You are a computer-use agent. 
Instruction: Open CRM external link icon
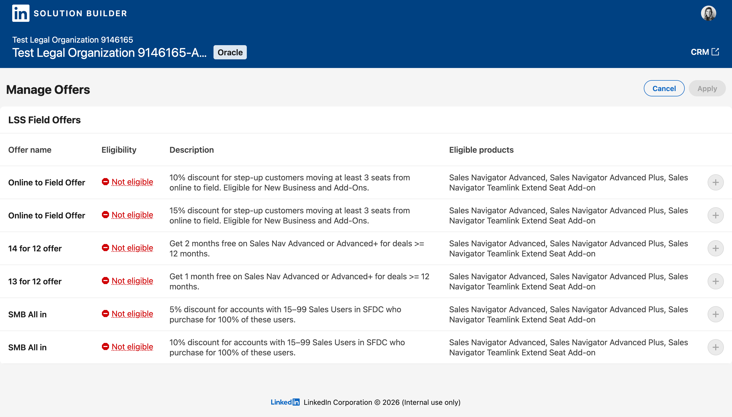[715, 52]
